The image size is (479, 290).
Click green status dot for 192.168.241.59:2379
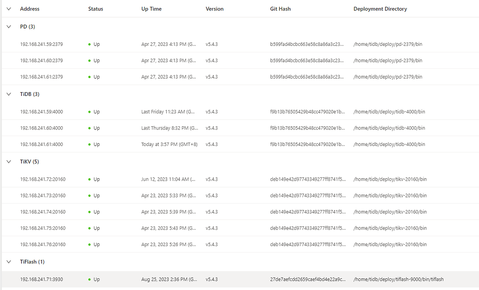89,44
